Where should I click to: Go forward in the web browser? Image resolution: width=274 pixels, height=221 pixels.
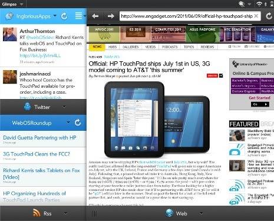pyautogui.click(x=111, y=16)
